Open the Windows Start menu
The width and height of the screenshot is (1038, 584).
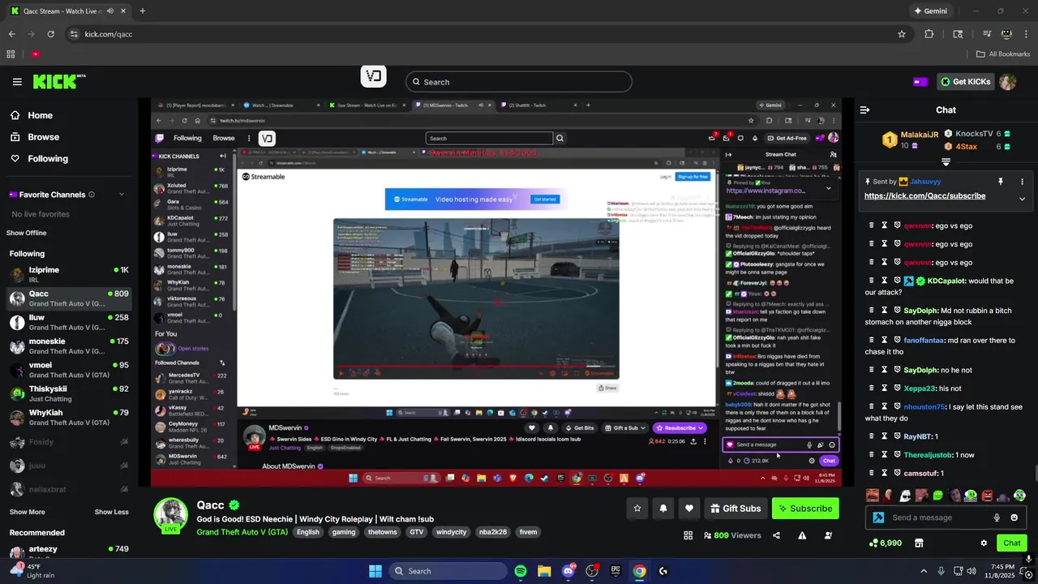click(x=375, y=571)
